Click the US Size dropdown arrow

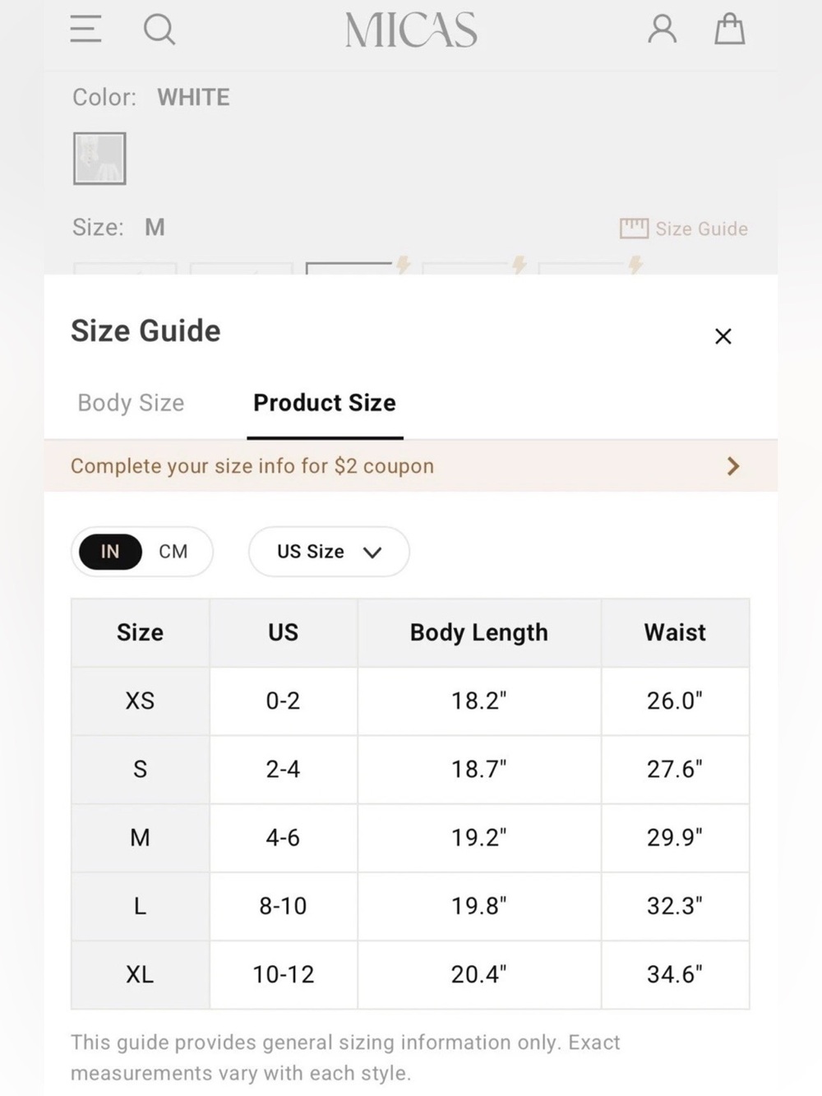372,553
